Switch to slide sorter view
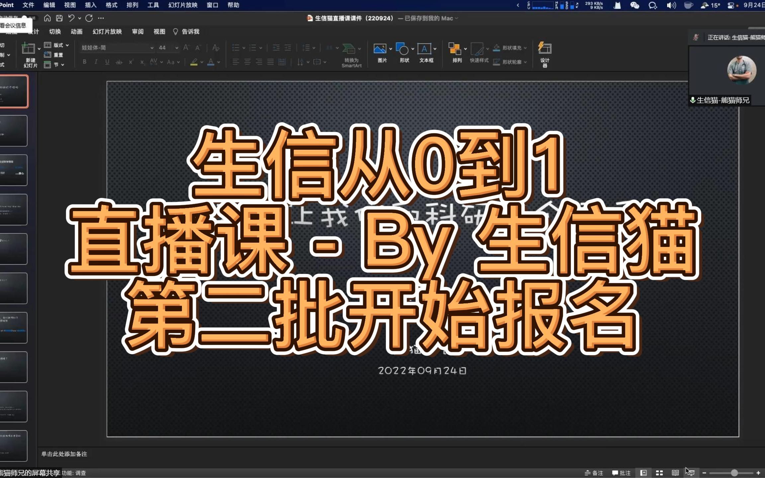The height and width of the screenshot is (478, 765). (x=659, y=473)
